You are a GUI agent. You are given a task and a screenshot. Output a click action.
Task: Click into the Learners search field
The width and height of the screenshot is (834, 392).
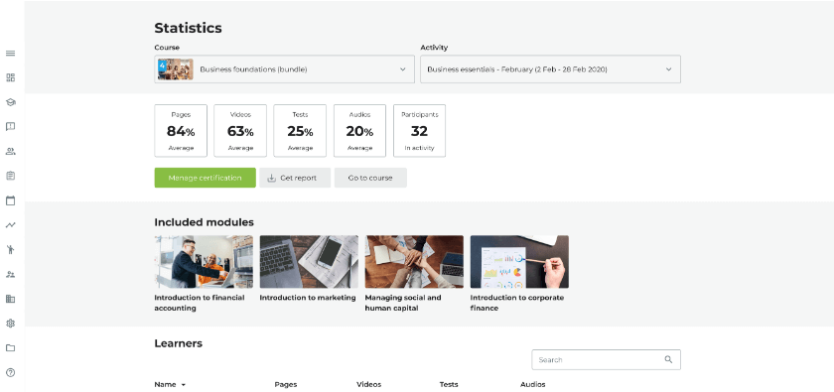tap(607, 359)
